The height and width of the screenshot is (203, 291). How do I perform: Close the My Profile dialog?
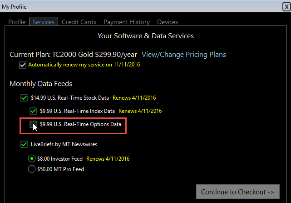pos(286,7)
